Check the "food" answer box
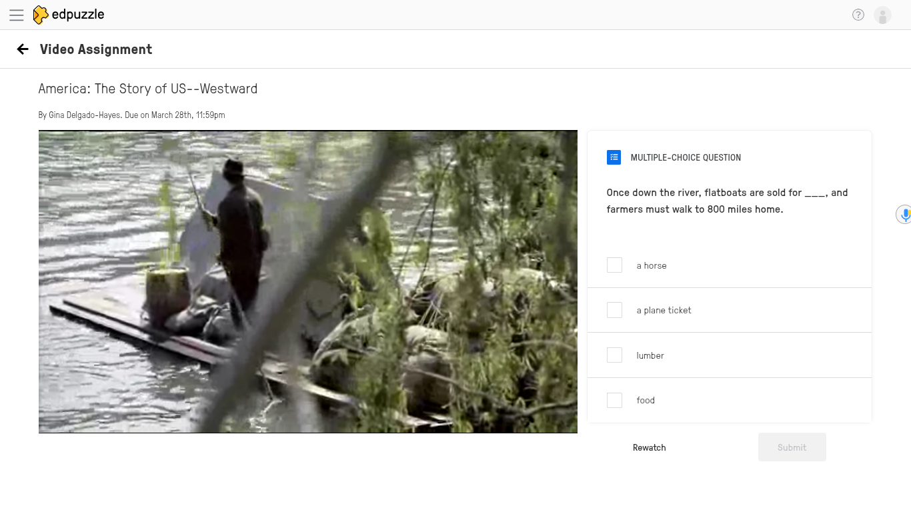The height and width of the screenshot is (512, 911). pos(614,400)
